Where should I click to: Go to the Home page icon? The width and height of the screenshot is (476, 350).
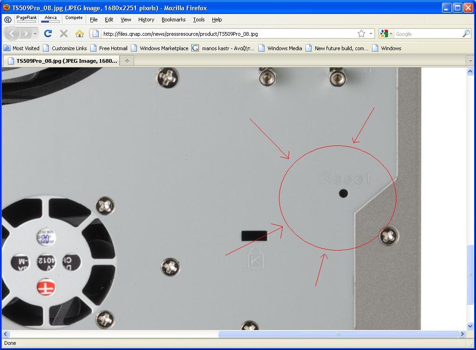point(80,33)
